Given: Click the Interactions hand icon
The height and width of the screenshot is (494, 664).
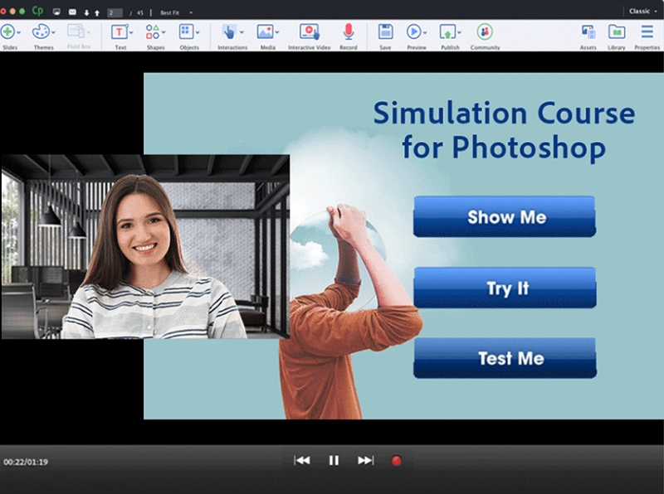Looking at the screenshot, I should point(229,31).
